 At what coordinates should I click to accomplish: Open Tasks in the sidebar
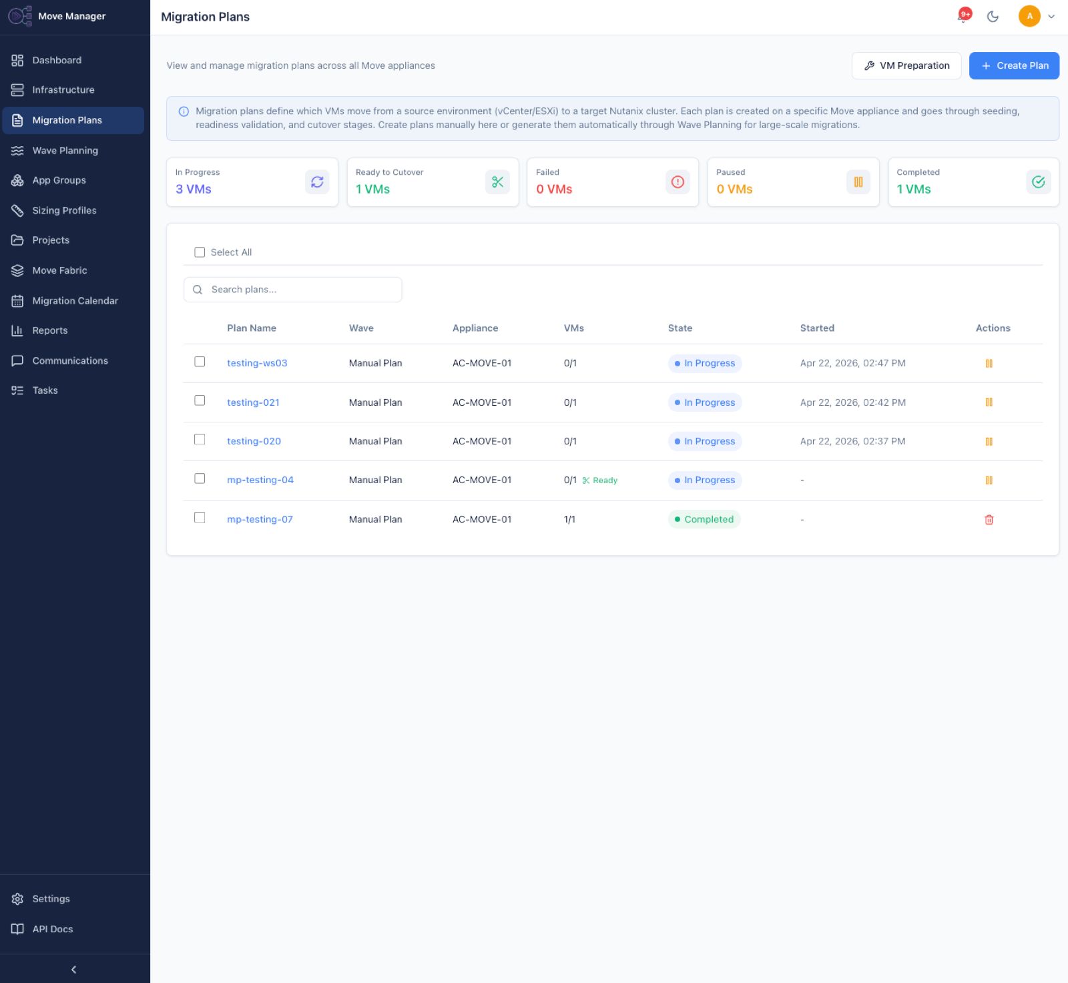(x=73, y=390)
